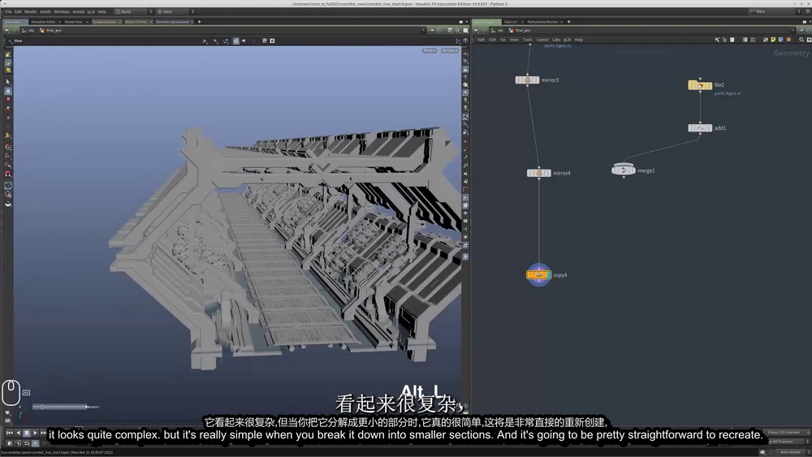Image resolution: width=812 pixels, height=457 pixels.
Task: Open the Tools menu in the network editor
Action: pyautogui.click(x=527, y=40)
